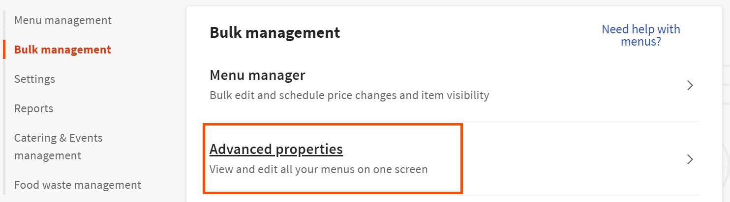Open Menu manager via its right chevron

pos(690,85)
